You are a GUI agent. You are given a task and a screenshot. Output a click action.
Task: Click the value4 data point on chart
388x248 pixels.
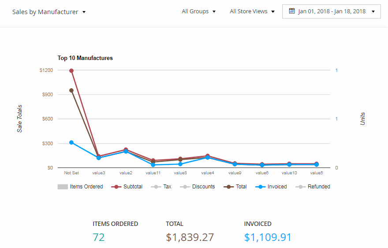click(207, 156)
